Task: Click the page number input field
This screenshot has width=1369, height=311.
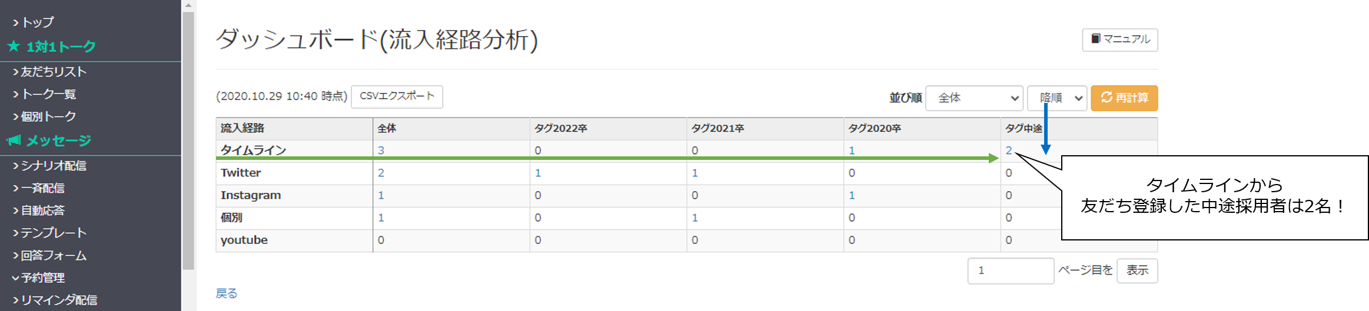Action: (x=1011, y=270)
